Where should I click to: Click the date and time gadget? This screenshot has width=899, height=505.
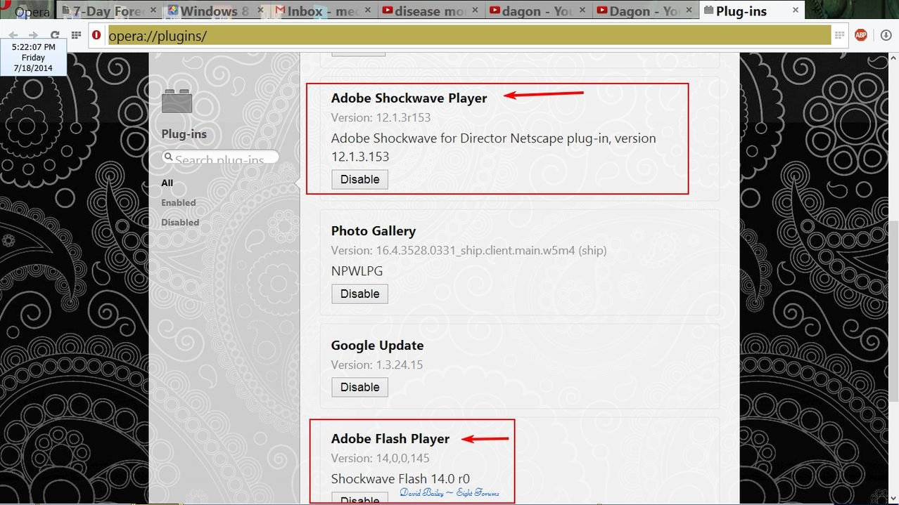click(x=33, y=58)
